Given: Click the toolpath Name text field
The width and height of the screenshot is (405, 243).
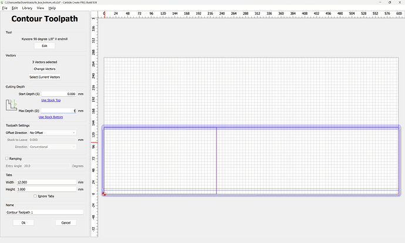Looking at the screenshot, I should 45,212.
